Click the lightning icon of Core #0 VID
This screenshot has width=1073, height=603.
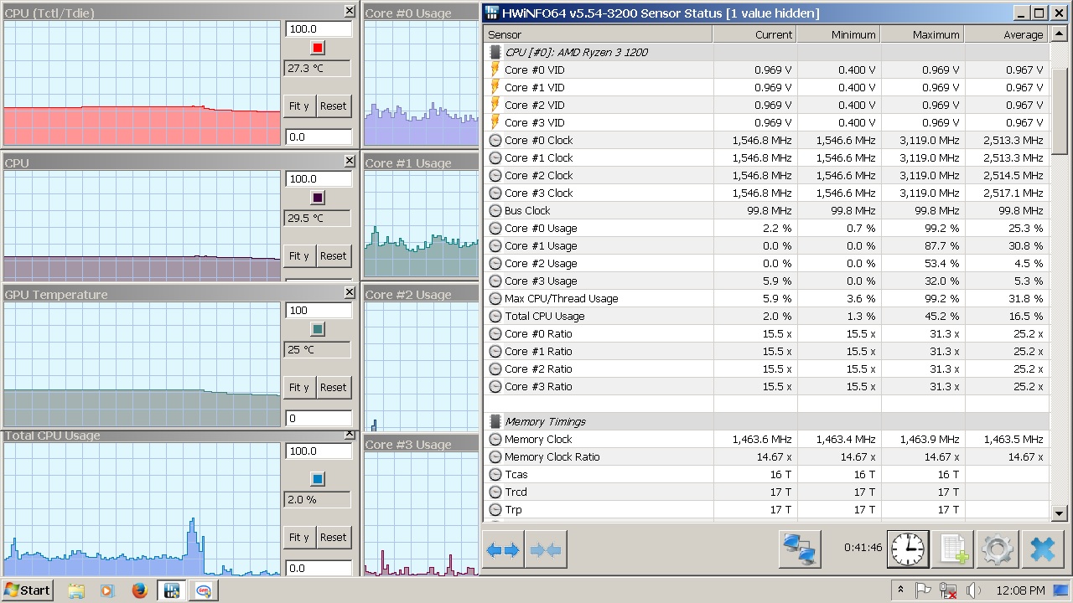pyautogui.click(x=495, y=70)
